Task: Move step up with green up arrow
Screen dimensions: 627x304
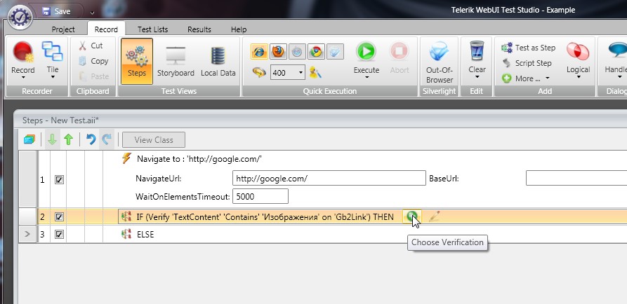Action: (x=68, y=139)
